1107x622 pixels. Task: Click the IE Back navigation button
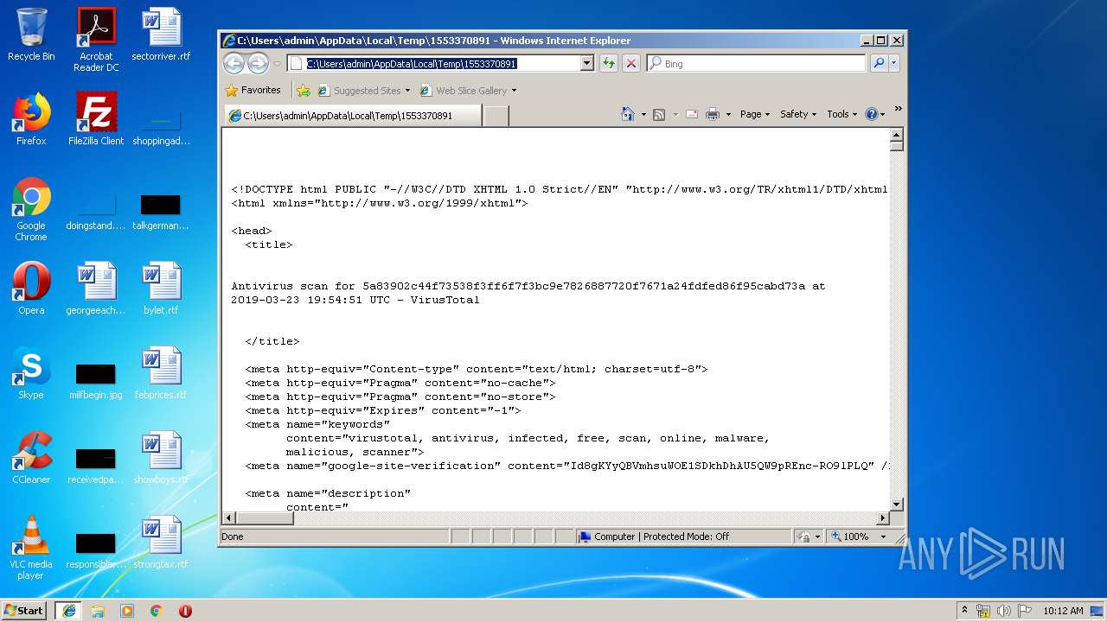(x=234, y=63)
